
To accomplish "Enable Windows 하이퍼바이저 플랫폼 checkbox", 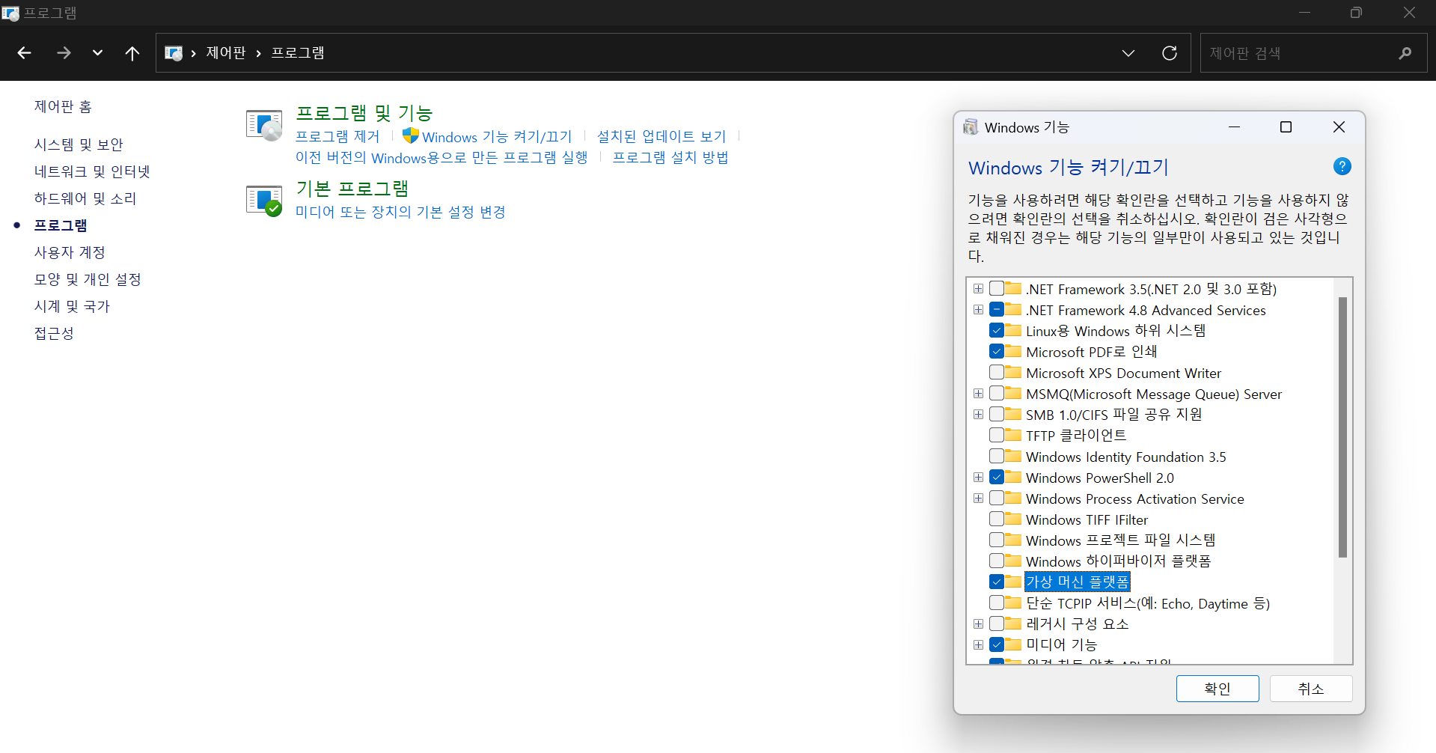I will click(x=997, y=561).
